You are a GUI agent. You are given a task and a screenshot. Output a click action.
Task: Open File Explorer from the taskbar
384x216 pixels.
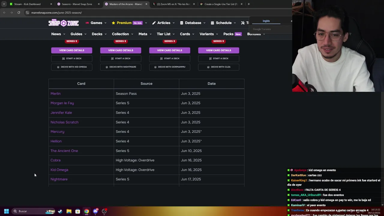(x=69, y=211)
